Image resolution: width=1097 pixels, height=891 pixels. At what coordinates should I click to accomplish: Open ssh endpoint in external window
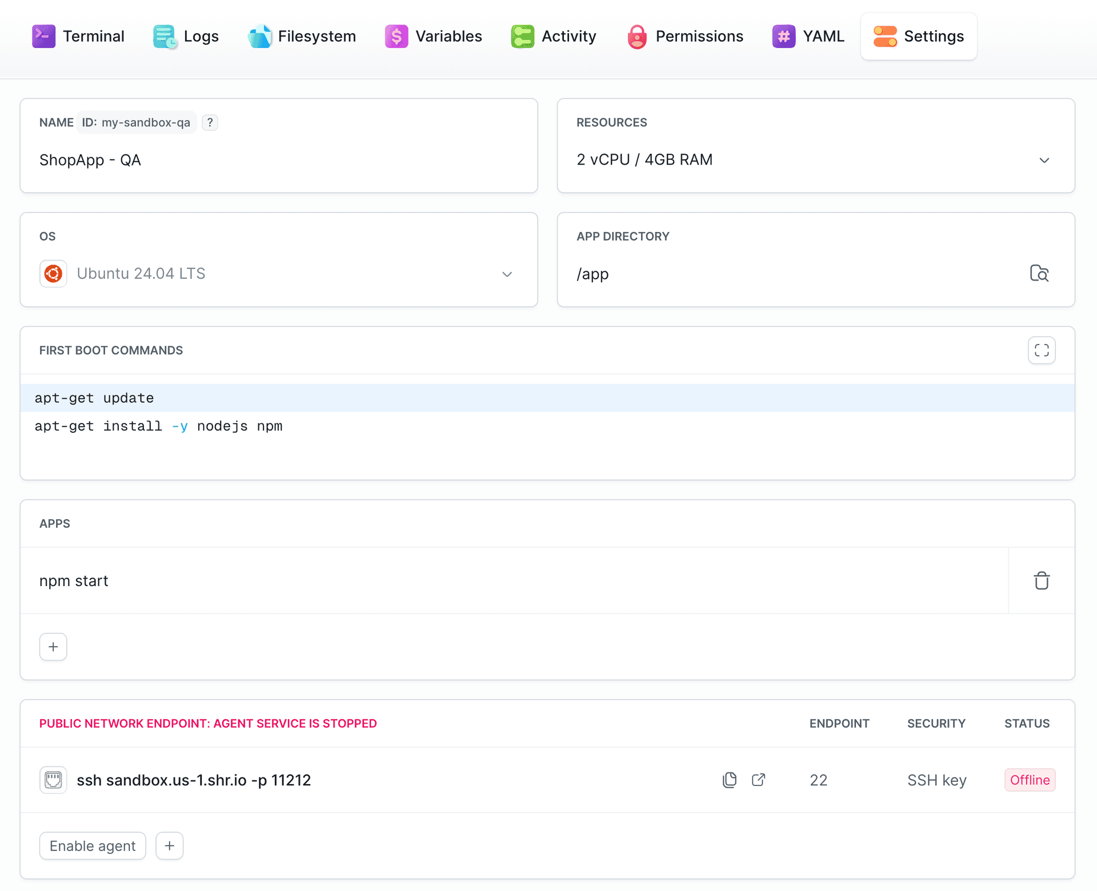(758, 780)
